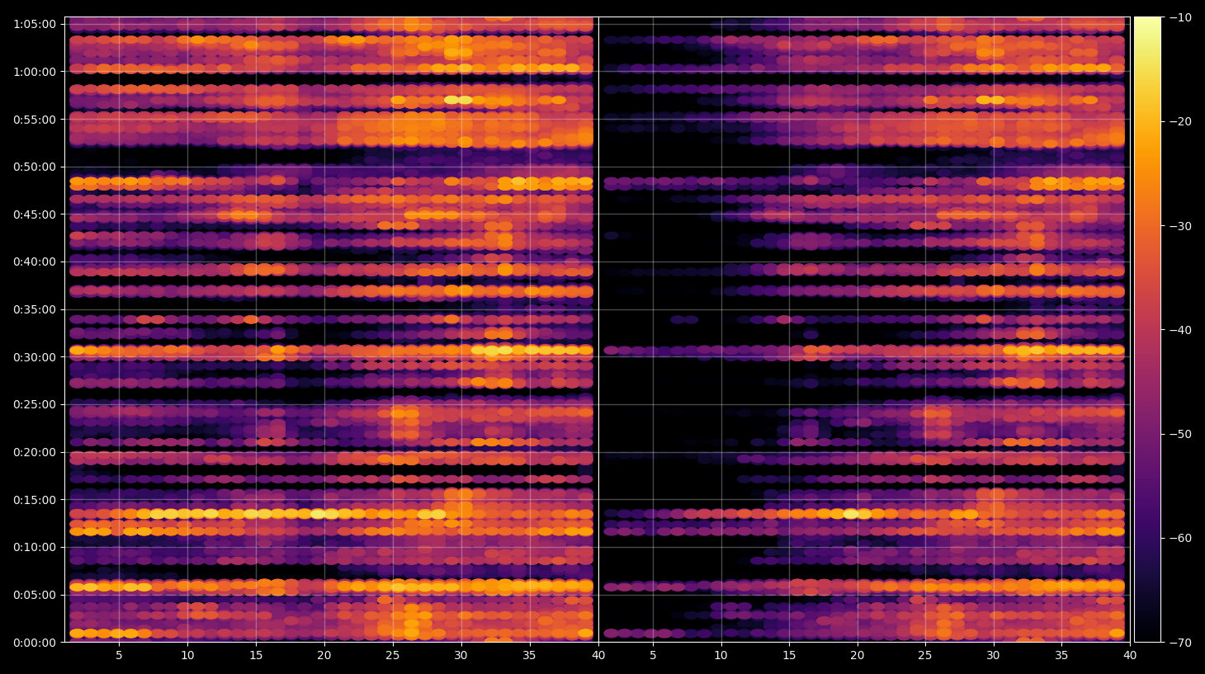Screen dimensions: 1205x674
Task: Click the 0:45:00 time axis label
Action: [35, 214]
